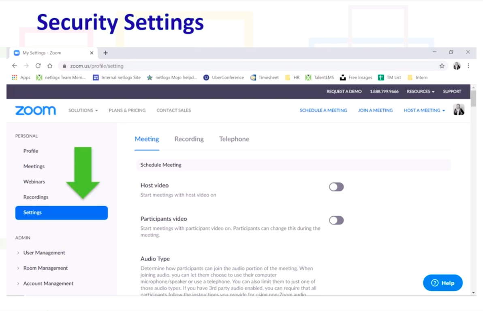Click the browser back arrow
The width and height of the screenshot is (483, 311).
[x=15, y=66]
